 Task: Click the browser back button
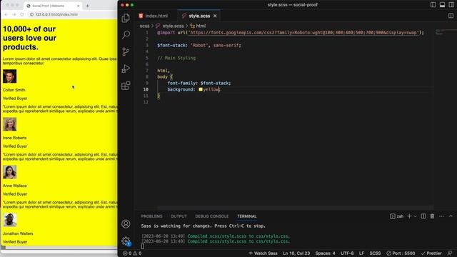coord(6,14)
